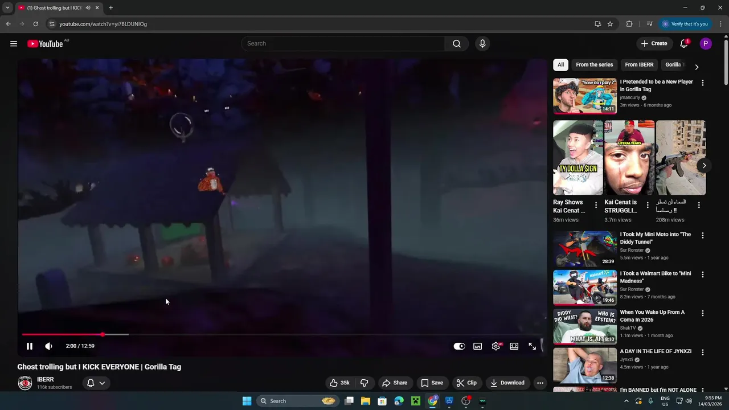This screenshot has height=410, width=729.
Task: Open options for the 208m views short
Action: [x=699, y=205]
